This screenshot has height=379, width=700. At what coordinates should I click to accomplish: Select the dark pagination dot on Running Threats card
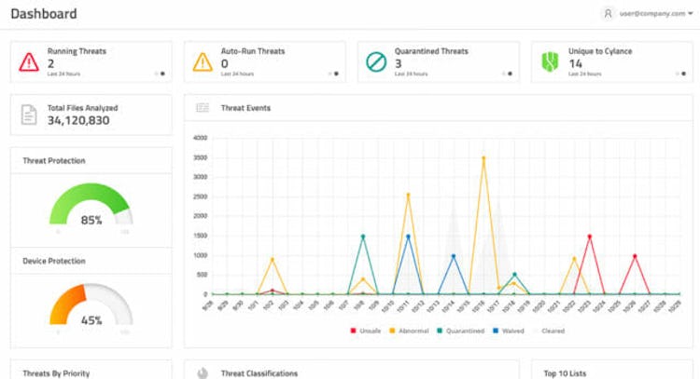pyautogui.click(x=162, y=74)
